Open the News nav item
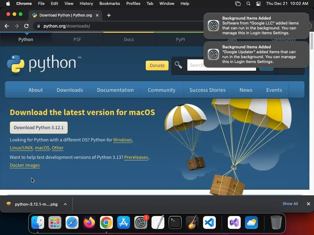 coord(246,90)
